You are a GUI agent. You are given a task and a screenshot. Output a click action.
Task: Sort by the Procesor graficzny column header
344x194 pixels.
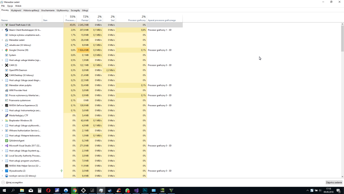pyautogui.click(x=131, y=18)
